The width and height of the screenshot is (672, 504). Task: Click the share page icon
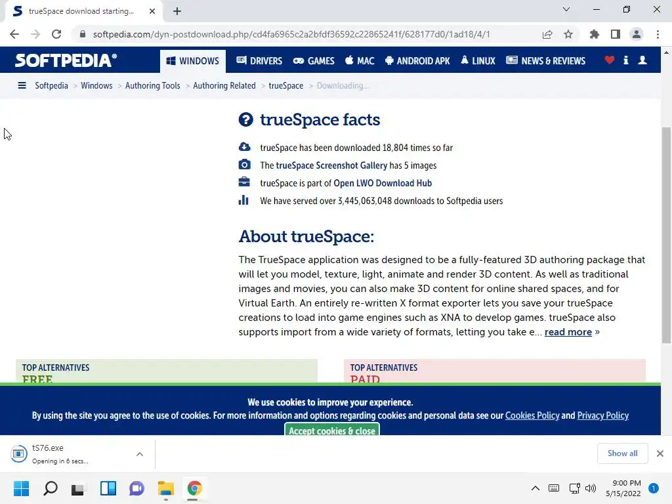pyautogui.click(x=547, y=34)
